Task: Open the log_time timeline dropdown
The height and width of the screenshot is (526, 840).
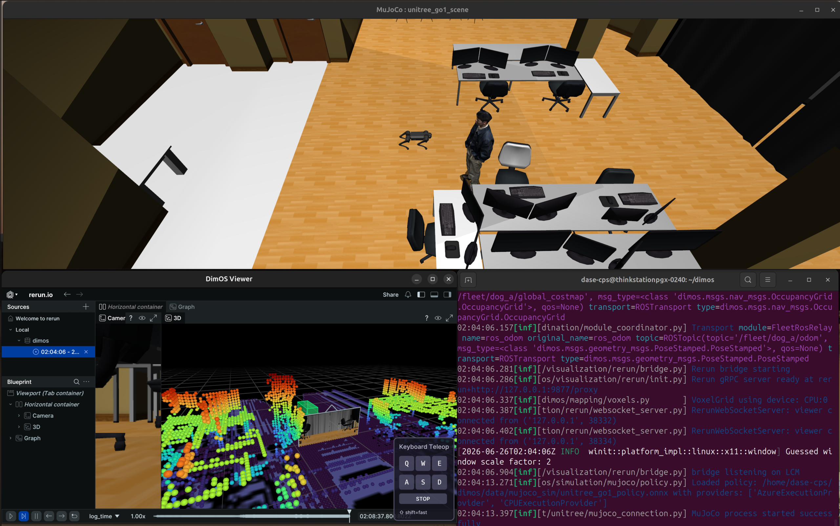Action: coord(104,516)
